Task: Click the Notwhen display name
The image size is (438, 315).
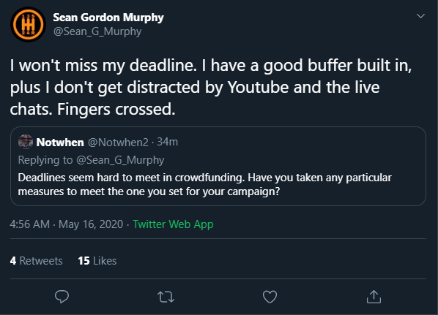Action: (x=60, y=143)
